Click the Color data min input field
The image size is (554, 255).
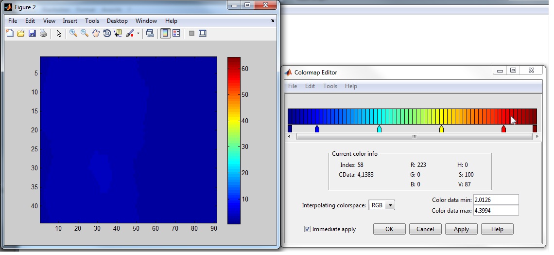point(496,200)
